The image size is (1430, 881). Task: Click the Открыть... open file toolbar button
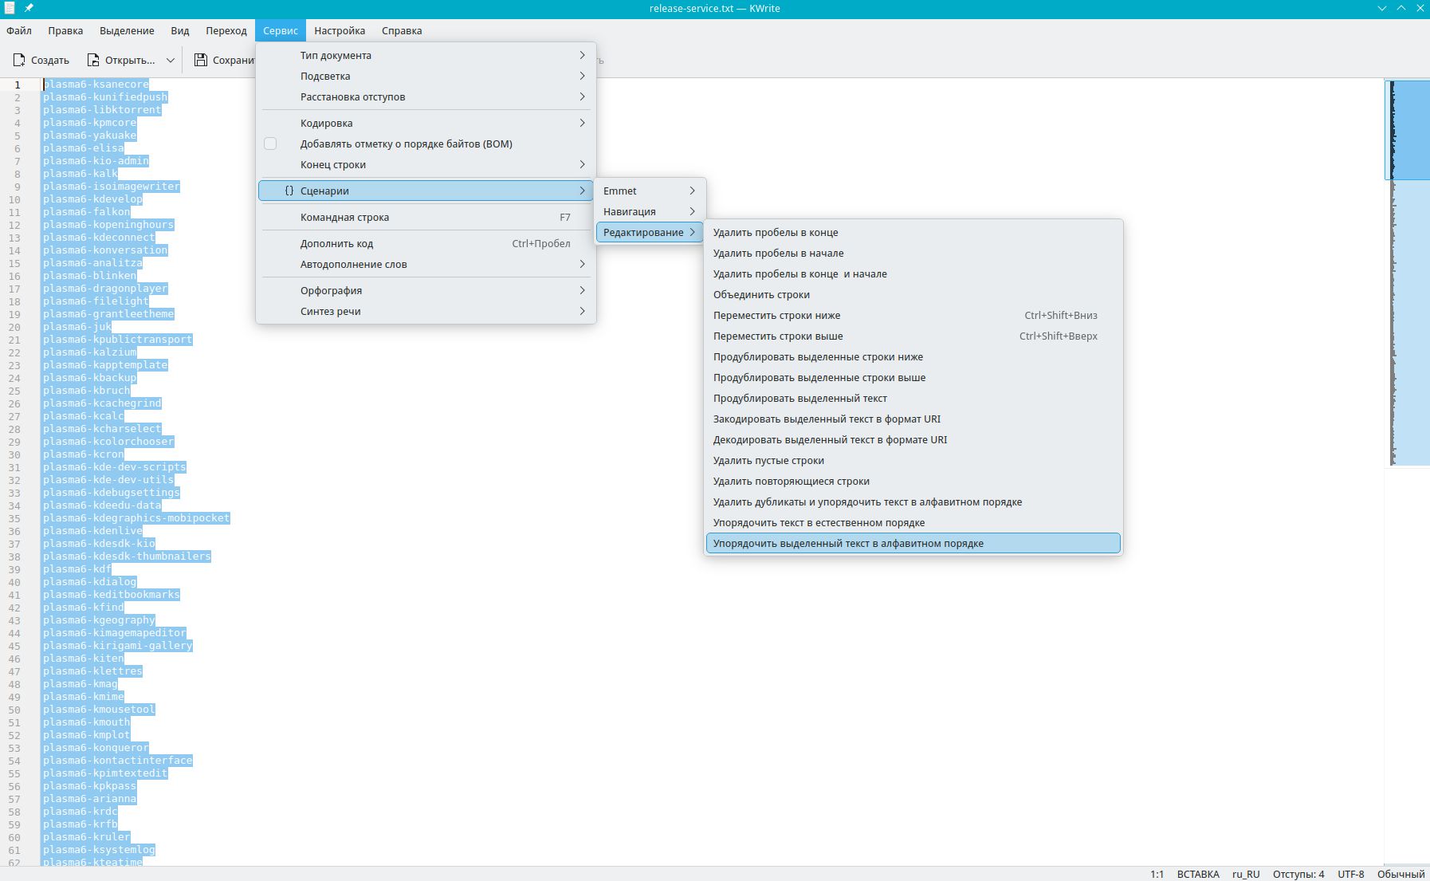tap(121, 61)
